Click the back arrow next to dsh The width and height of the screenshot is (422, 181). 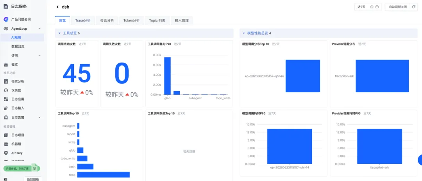pos(57,7)
